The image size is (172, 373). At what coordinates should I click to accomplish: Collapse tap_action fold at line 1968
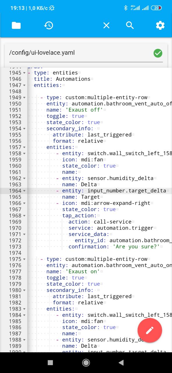(24, 216)
